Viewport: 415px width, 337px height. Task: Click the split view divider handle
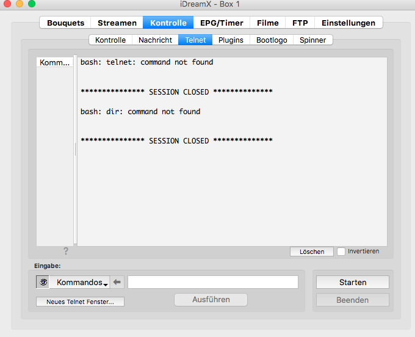75,150
